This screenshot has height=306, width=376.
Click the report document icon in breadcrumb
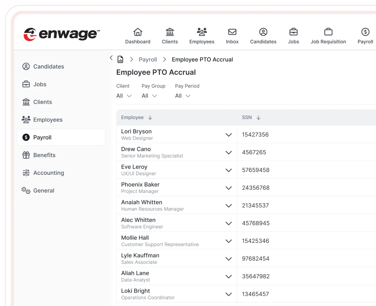point(120,59)
